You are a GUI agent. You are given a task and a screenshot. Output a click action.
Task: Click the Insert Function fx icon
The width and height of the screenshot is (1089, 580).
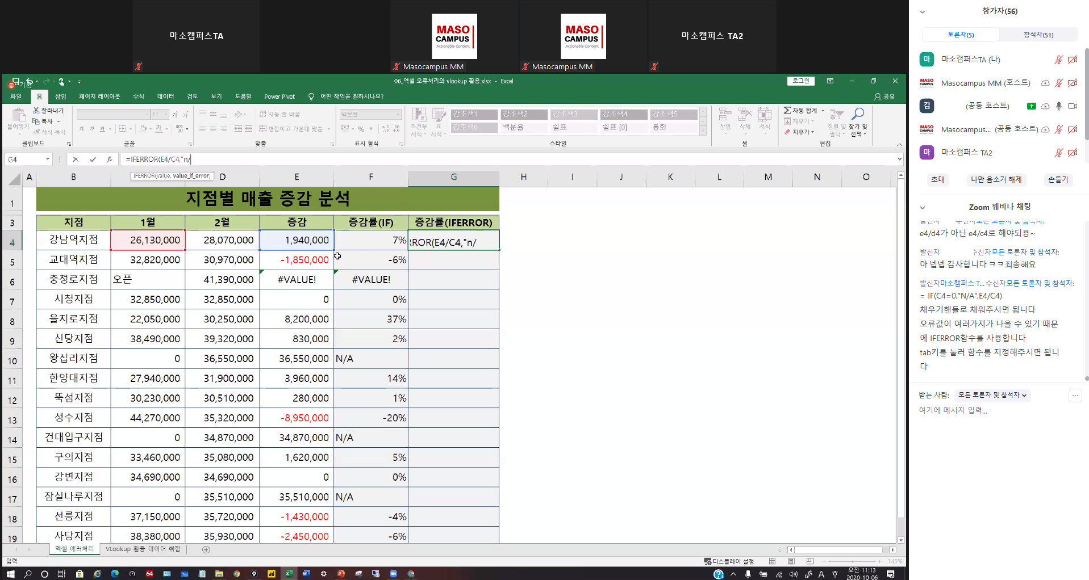[109, 159]
